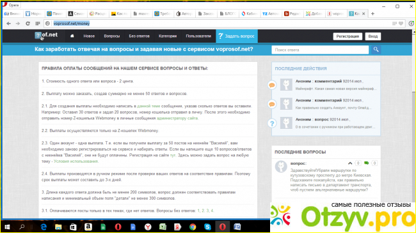
Task: Open the Категории menu item
Action: tap(168, 36)
